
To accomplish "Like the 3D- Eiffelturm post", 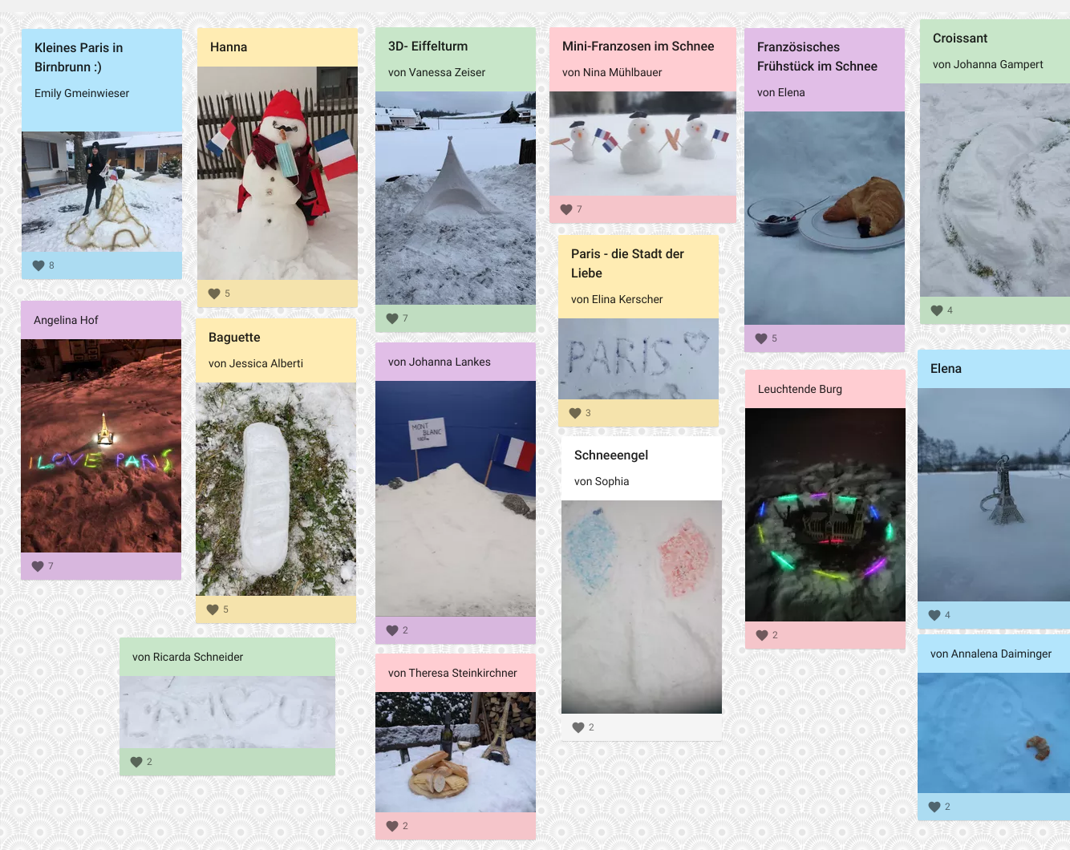I will tap(392, 318).
